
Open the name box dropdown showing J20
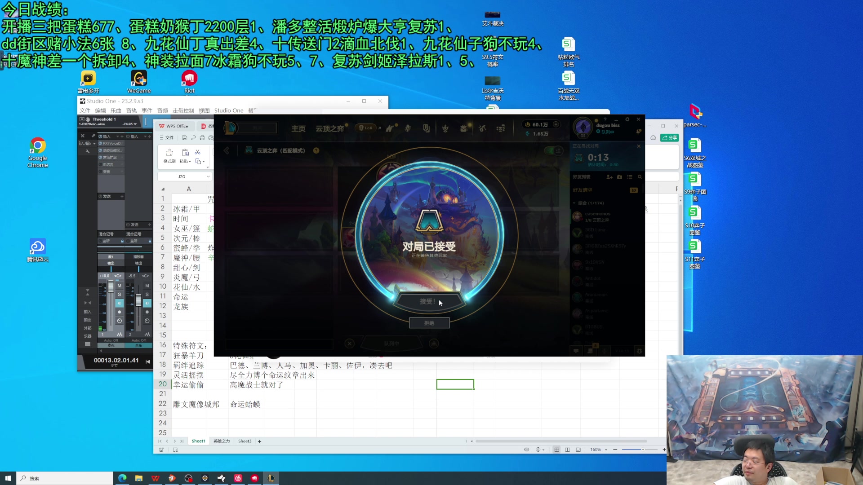click(x=208, y=176)
